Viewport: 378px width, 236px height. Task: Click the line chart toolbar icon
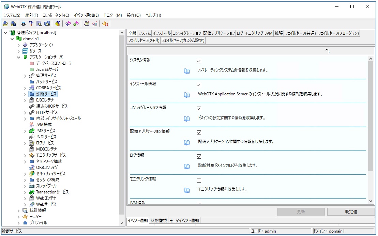94,23
